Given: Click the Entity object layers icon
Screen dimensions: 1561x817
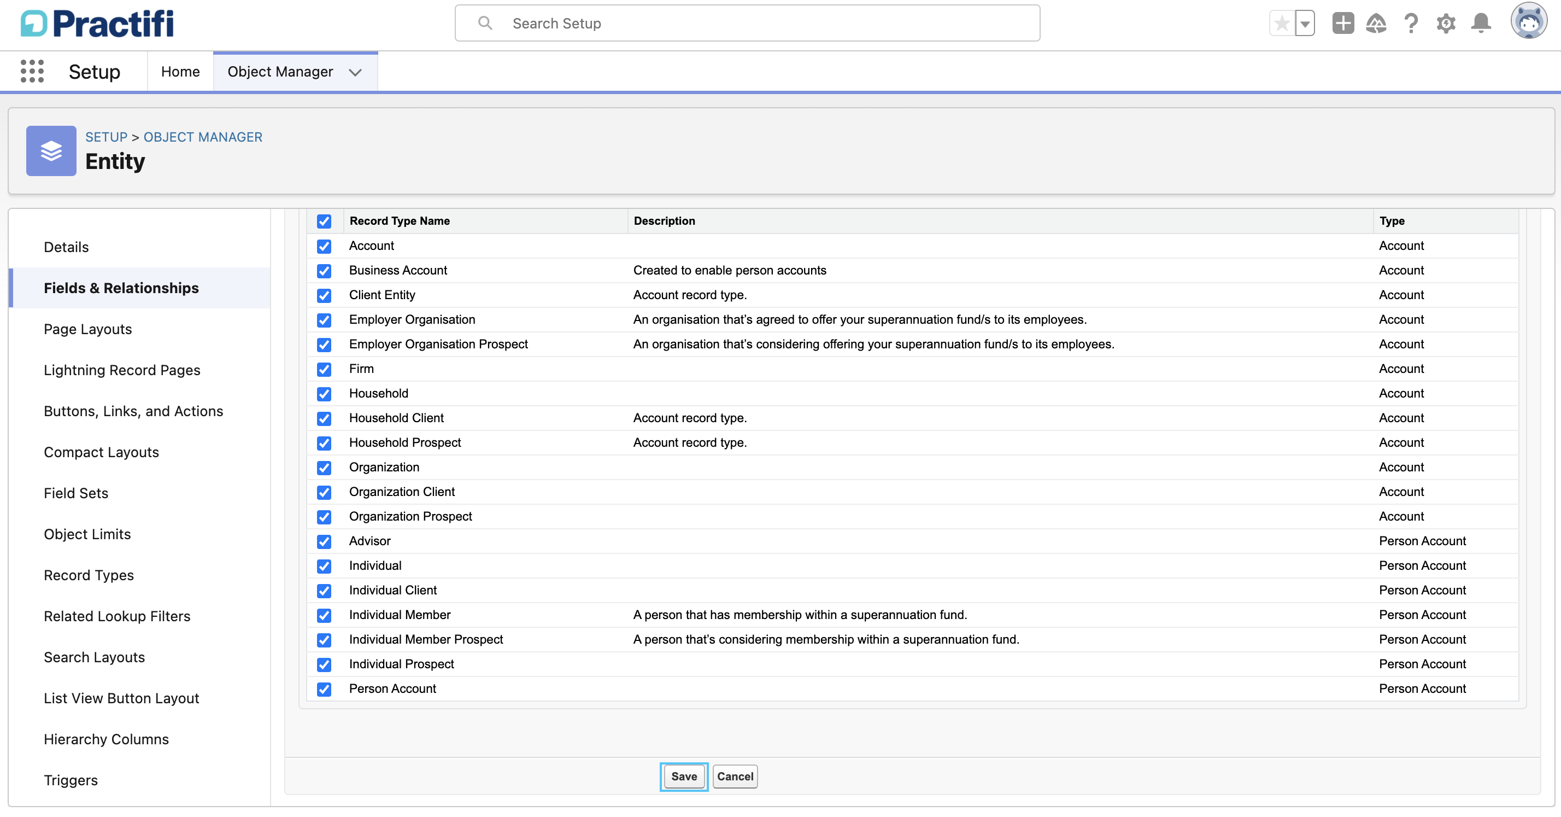Looking at the screenshot, I should tap(51, 151).
